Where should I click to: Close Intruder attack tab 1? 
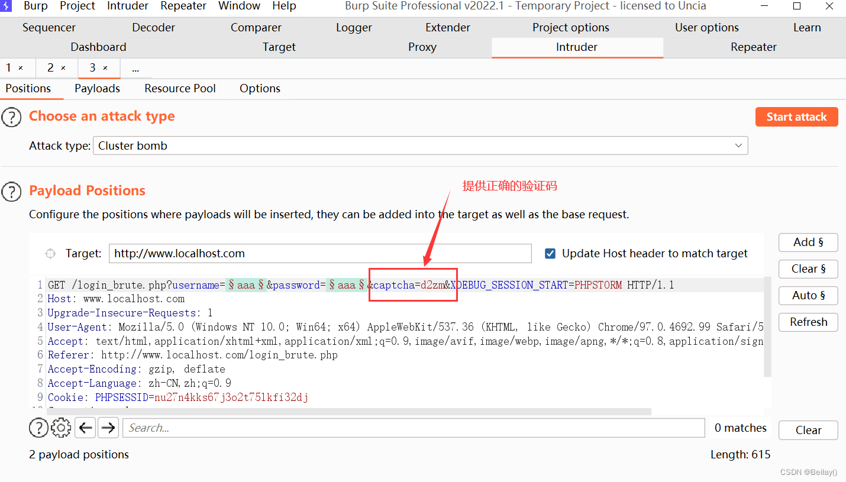pos(21,68)
